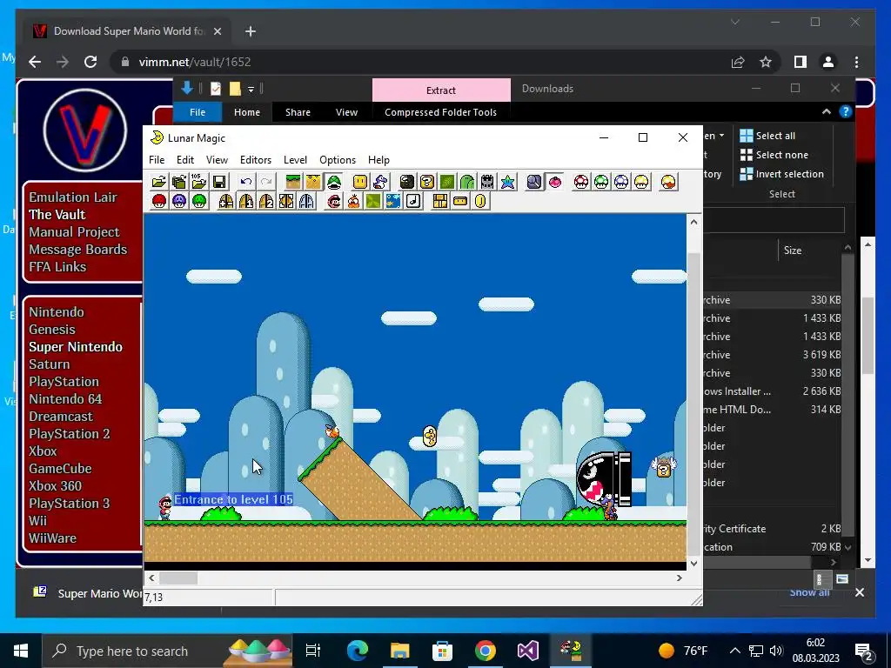
Task: Open Compressed Folder Tools tab in Explorer
Action: (x=440, y=112)
